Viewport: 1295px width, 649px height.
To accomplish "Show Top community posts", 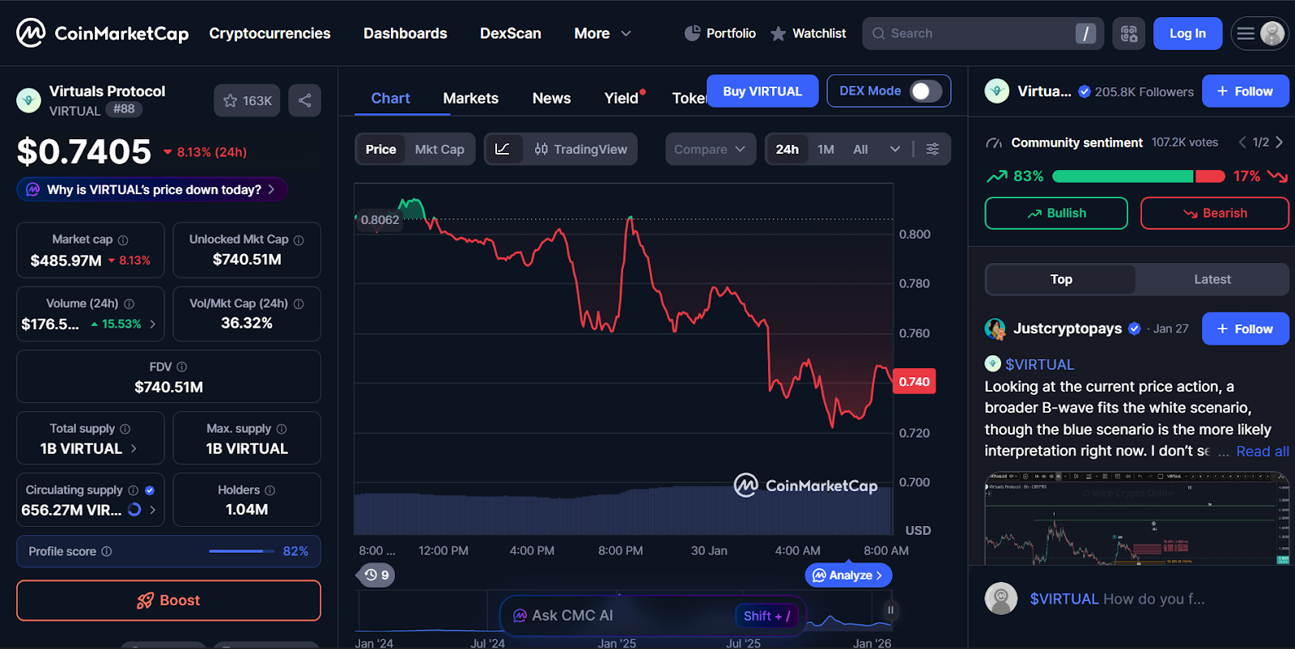I will (x=1061, y=279).
